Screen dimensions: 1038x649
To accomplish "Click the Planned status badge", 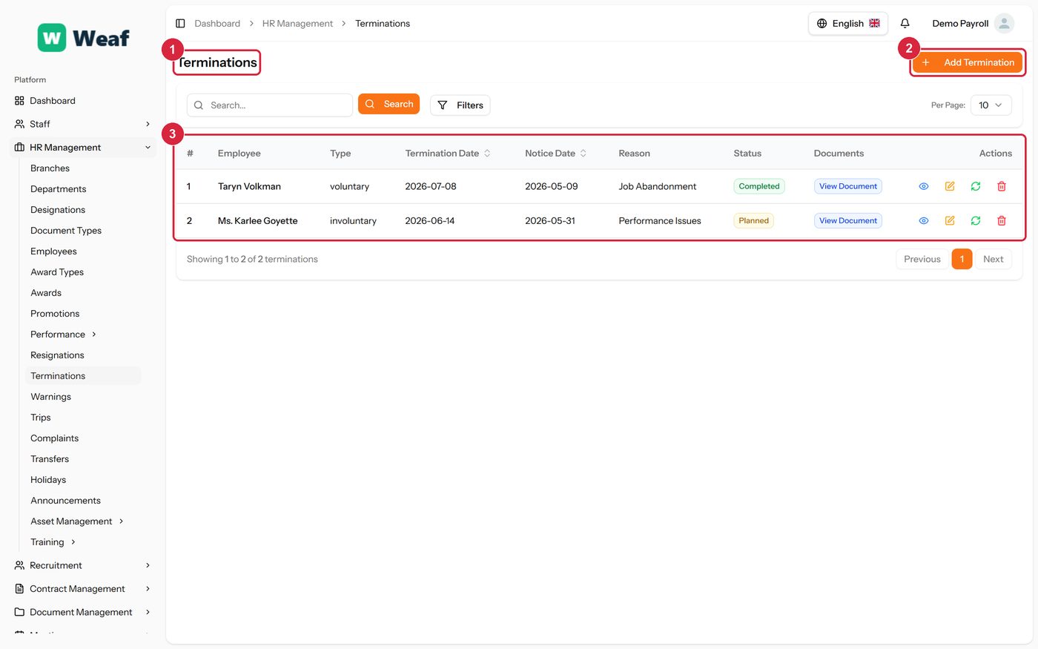I will point(753,220).
